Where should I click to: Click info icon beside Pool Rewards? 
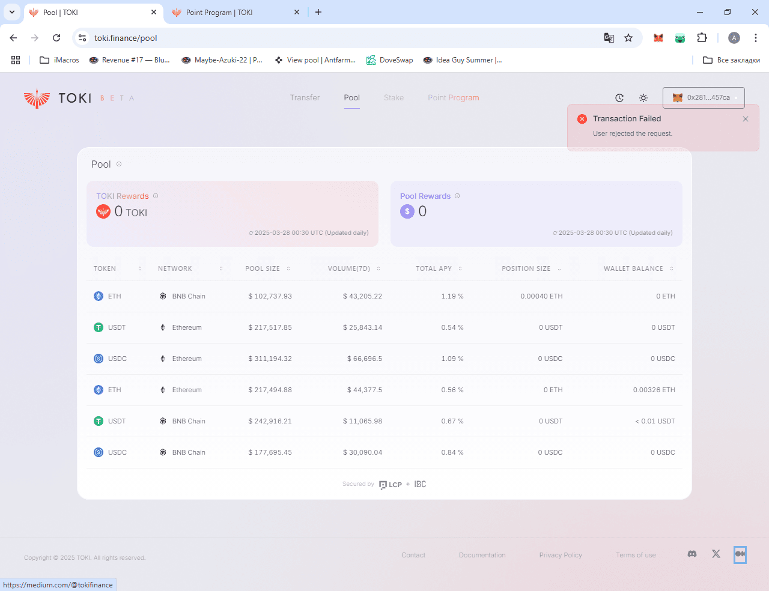[x=457, y=196]
